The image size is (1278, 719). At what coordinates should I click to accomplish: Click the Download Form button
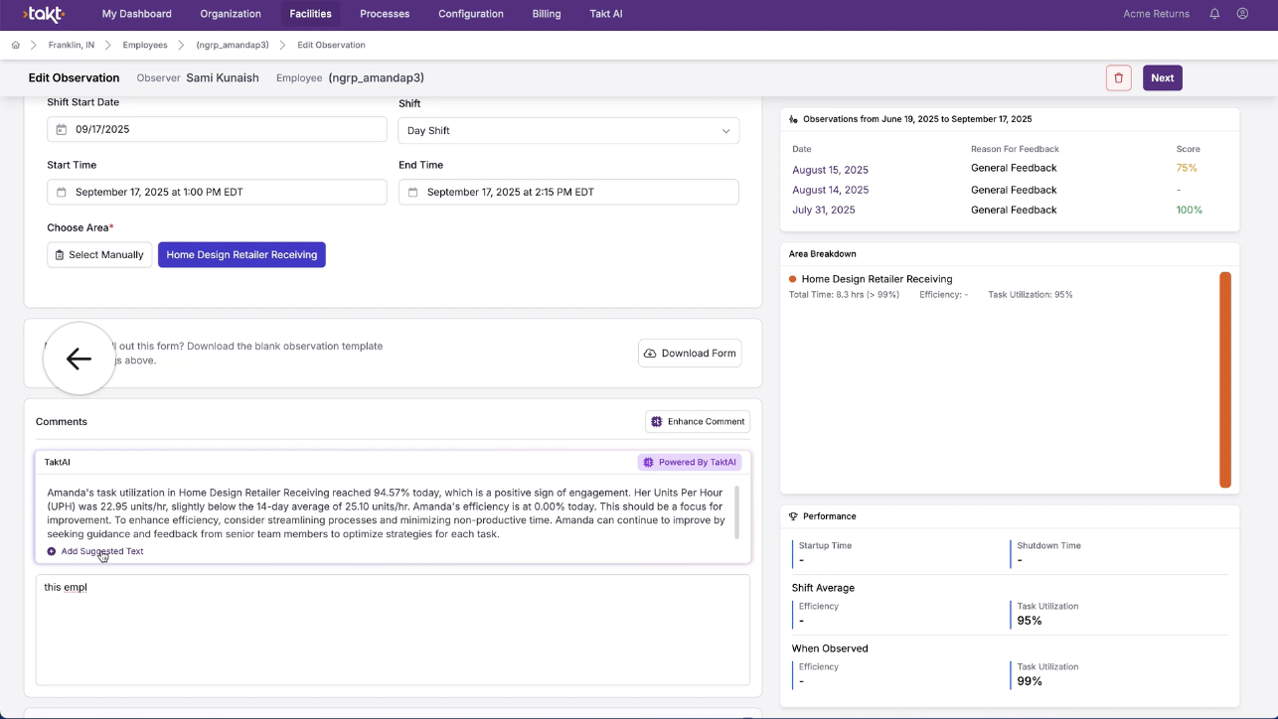690,354
